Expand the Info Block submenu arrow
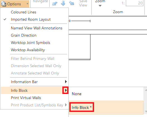Image resolution: width=147 pixels, height=117 pixels. click(66, 90)
